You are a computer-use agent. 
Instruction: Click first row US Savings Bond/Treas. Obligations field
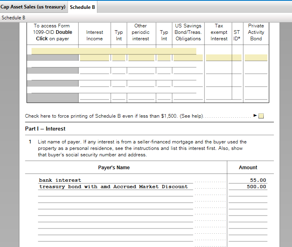pyautogui.click(x=188, y=58)
